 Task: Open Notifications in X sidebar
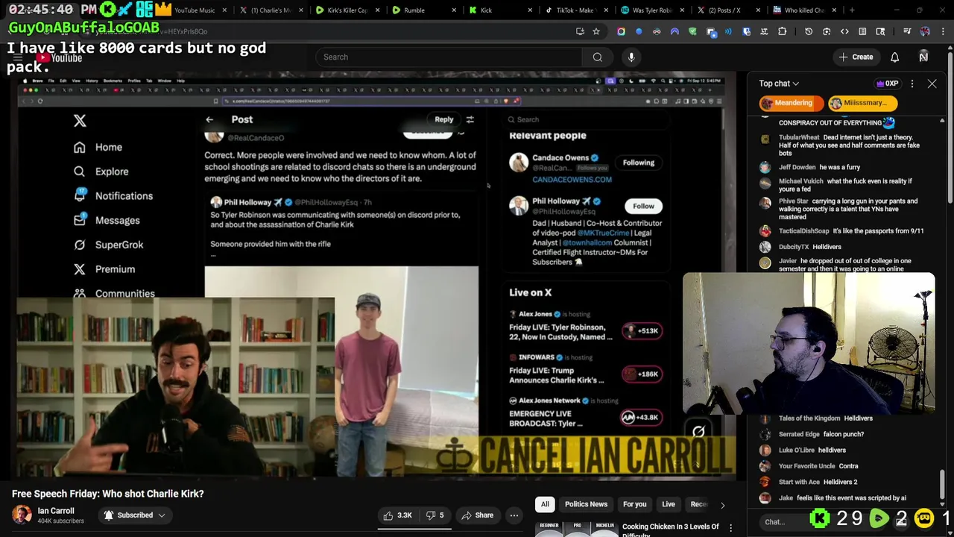pos(113,195)
